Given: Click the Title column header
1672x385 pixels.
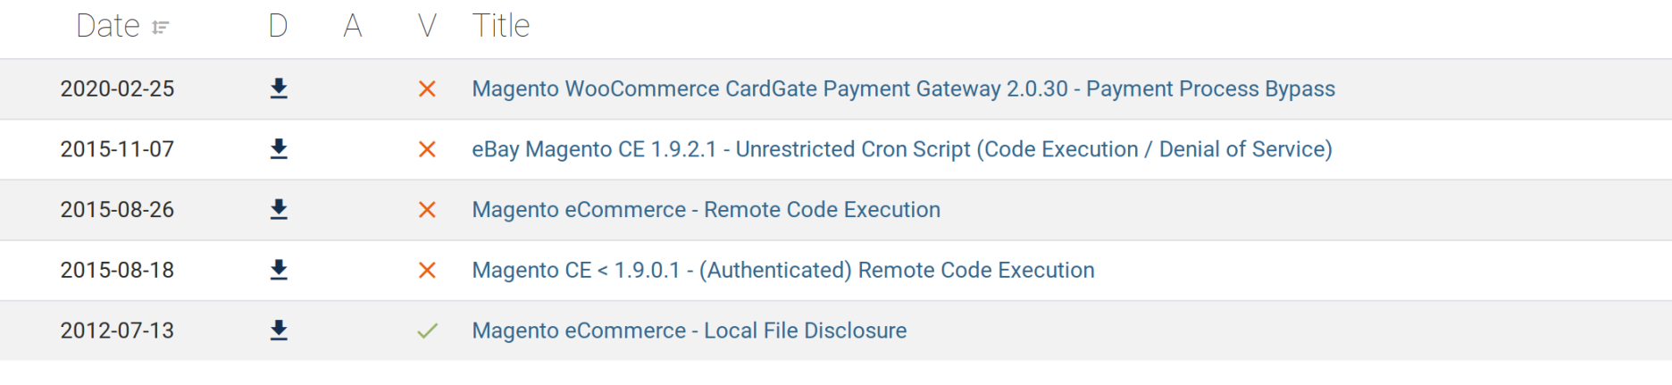Looking at the screenshot, I should click(501, 26).
